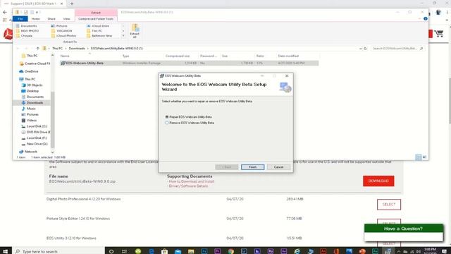Click the red DOWNLOAD button on webpage

[x=378, y=181]
